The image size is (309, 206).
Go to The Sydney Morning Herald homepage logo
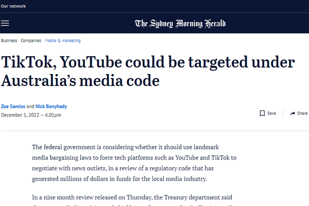pos(180,24)
